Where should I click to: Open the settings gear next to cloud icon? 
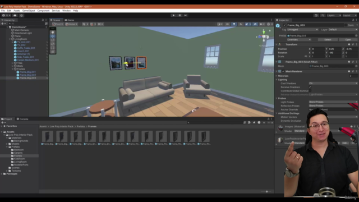[x=21, y=15]
